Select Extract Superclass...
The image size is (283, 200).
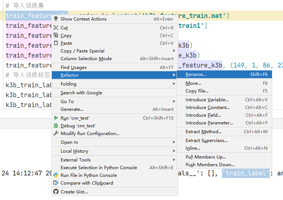[224, 141]
